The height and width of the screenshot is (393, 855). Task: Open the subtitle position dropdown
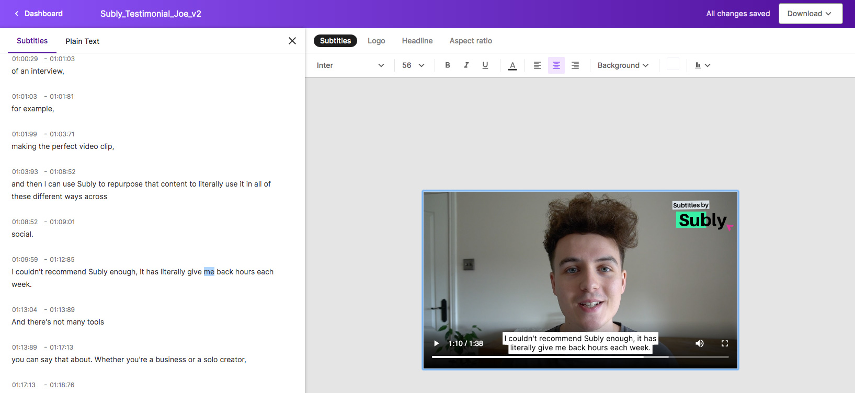click(x=702, y=65)
